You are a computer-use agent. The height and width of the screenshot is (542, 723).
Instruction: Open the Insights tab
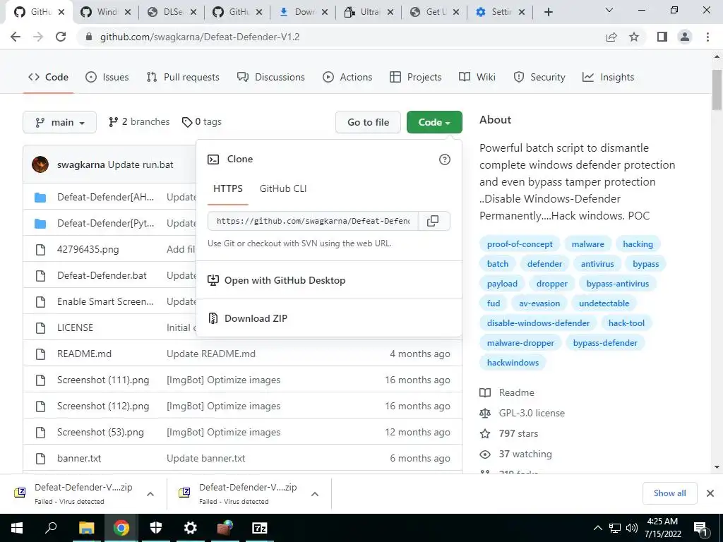click(609, 77)
